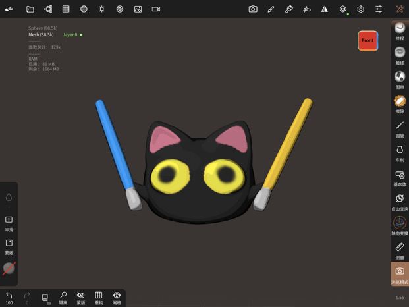Open the scene hierarchy menu
The width and height of the screenshot is (409, 307).
point(48,9)
